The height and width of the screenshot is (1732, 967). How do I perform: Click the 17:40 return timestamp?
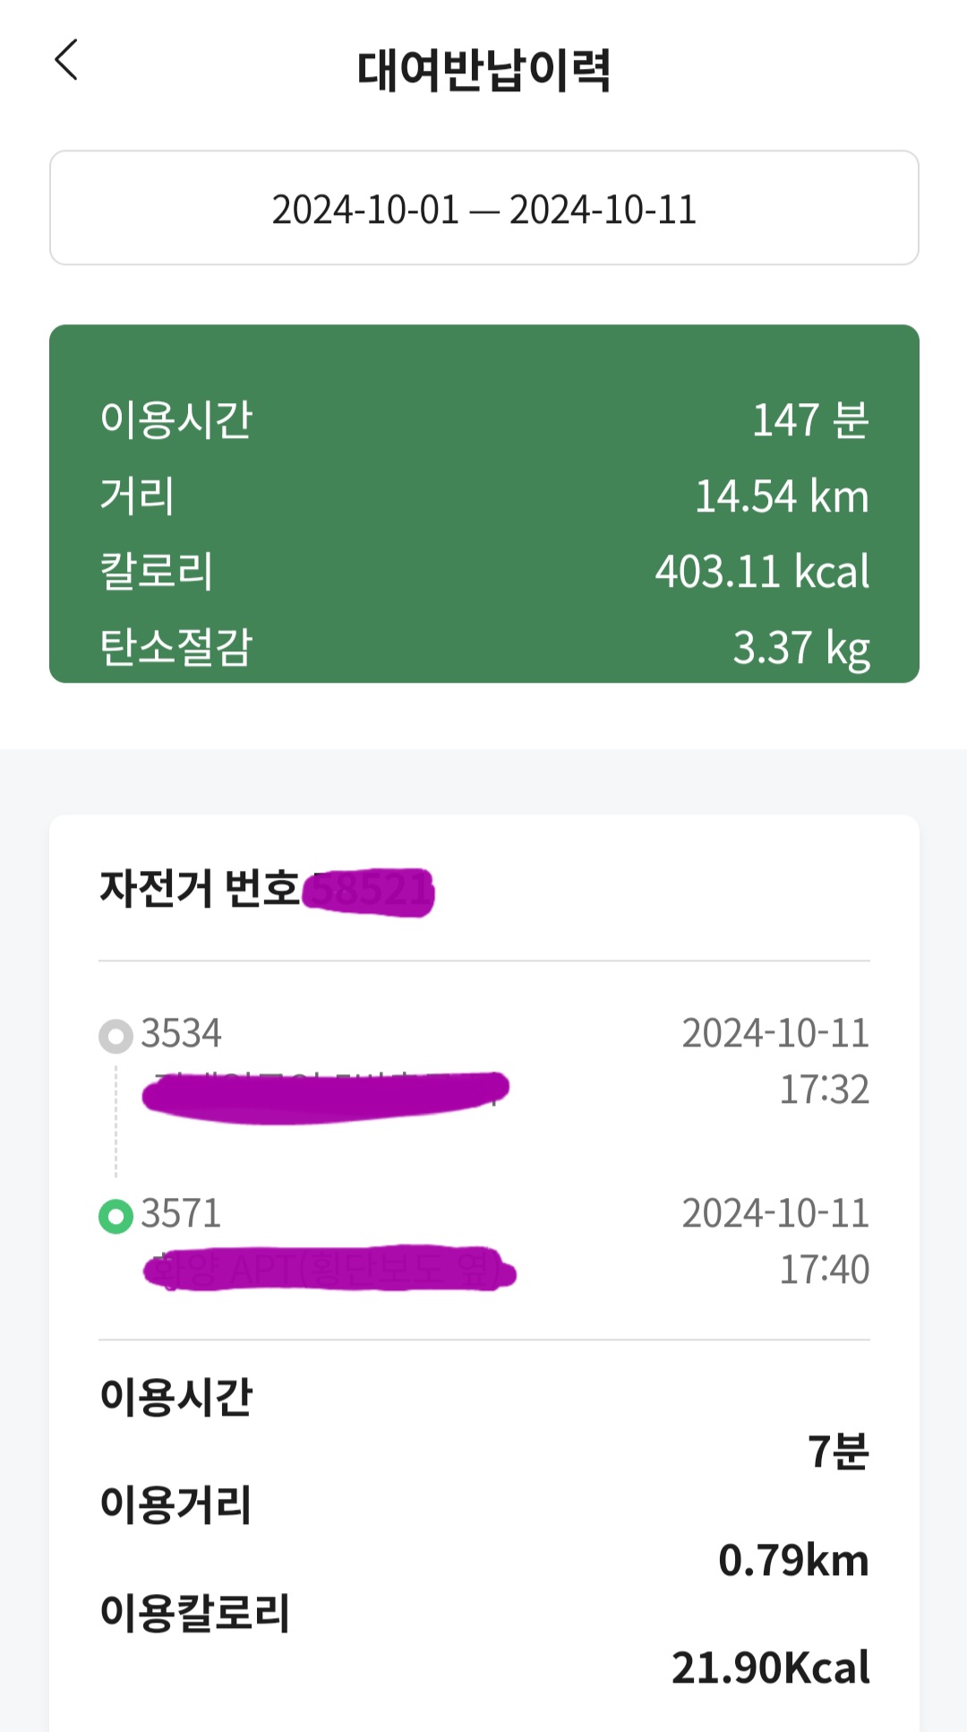[824, 1270]
